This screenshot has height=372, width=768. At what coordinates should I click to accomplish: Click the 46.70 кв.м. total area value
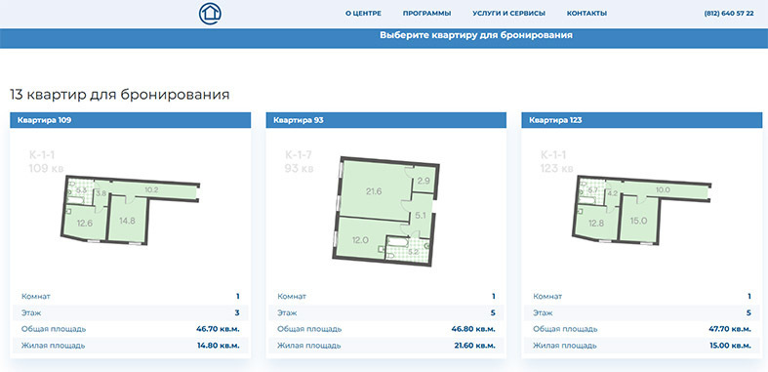click(x=218, y=329)
